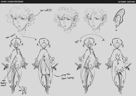Click the 'SILVER - CHARACTER DESIGN' header title

12,2
